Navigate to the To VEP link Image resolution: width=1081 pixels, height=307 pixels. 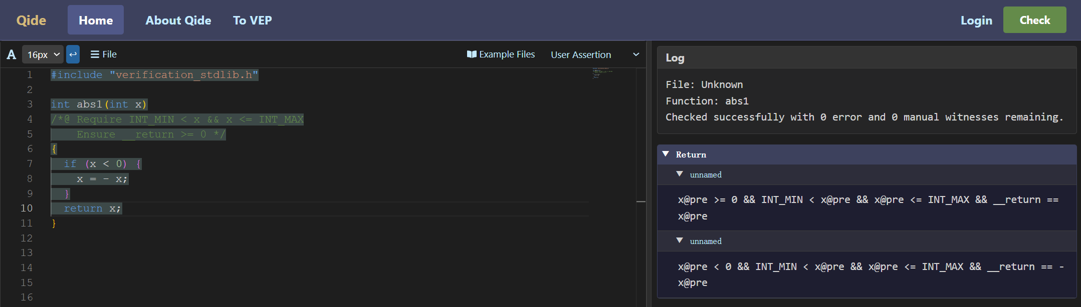click(252, 20)
